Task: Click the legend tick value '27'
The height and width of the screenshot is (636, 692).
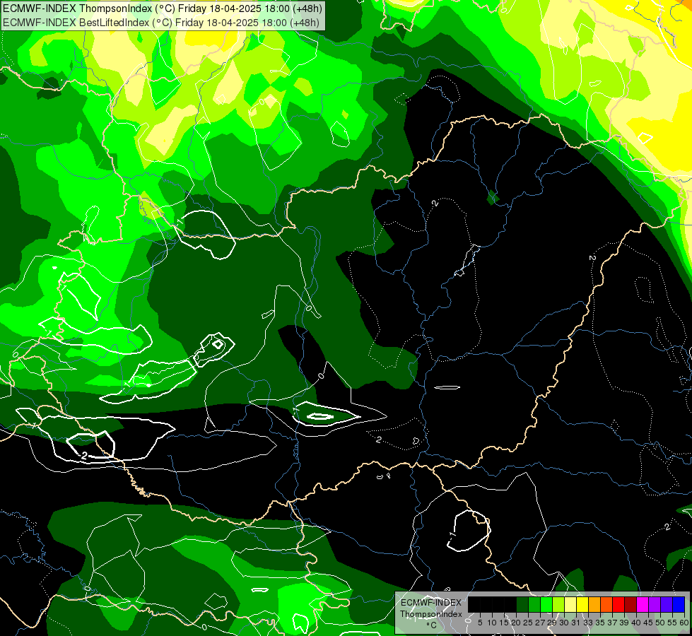Action: tap(540, 623)
